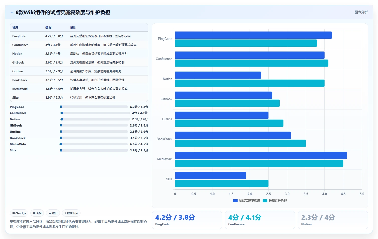This screenshot has width=378, height=239.
Task: Click the table cell 4.2分 / 3.8分
Action: point(54,36)
